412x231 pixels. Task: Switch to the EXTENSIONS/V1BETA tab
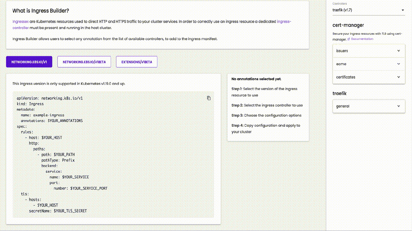[x=137, y=62]
